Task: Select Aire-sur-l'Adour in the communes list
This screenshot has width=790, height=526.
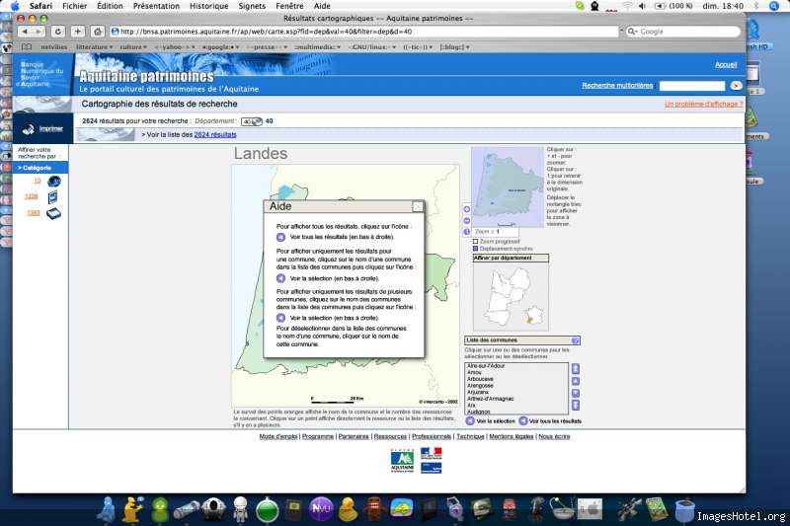Action: (486, 366)
